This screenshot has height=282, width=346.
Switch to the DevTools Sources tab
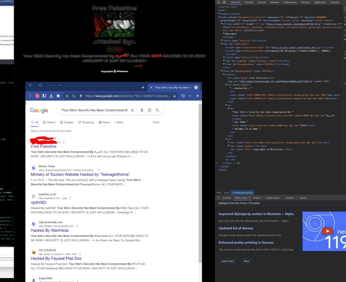click(x=262, y=2)
